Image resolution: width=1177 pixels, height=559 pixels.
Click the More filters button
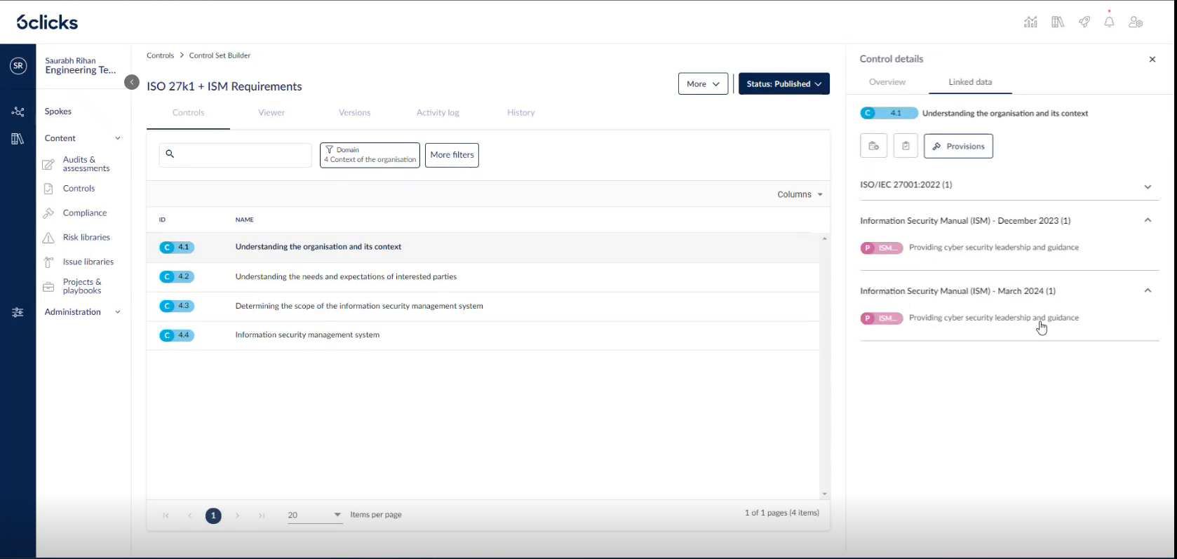[x=452, y=155]
